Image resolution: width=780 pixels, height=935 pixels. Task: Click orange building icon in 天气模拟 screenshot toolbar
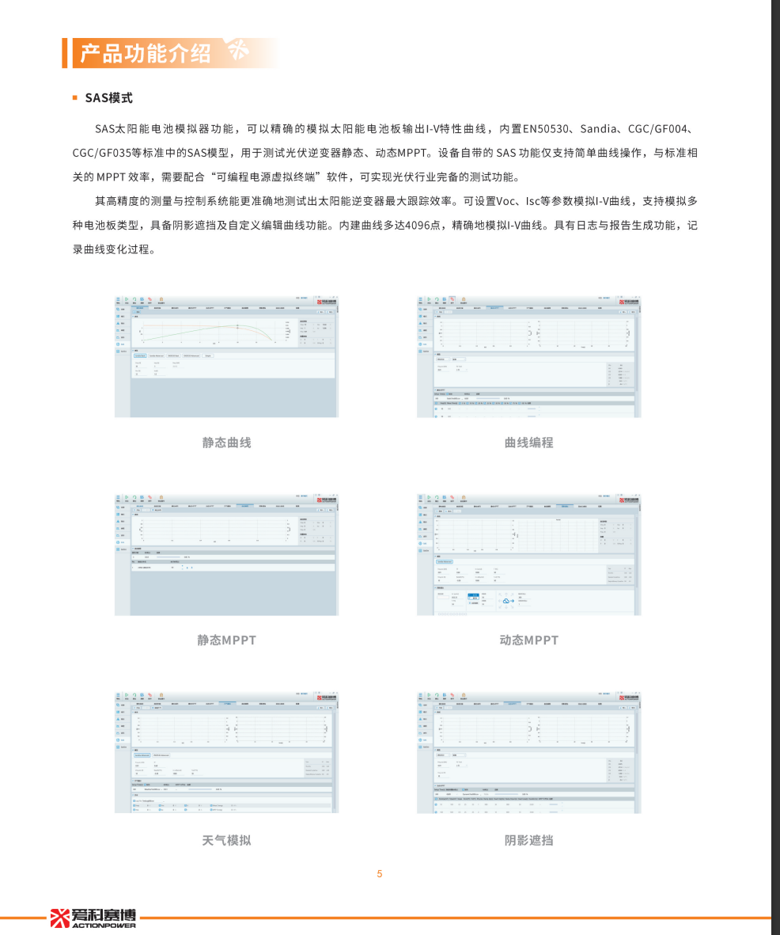(161, 694)
